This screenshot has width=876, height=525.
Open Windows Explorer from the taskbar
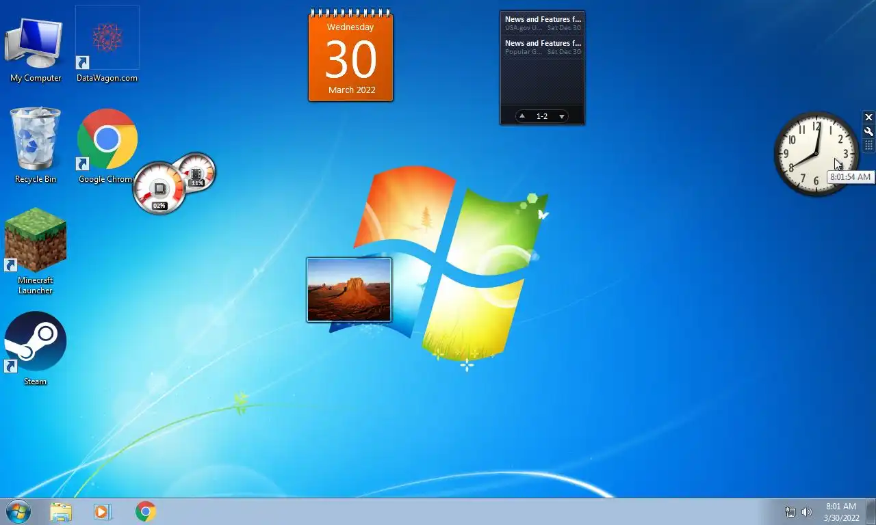pyautogui.click(x=61, y=511)
